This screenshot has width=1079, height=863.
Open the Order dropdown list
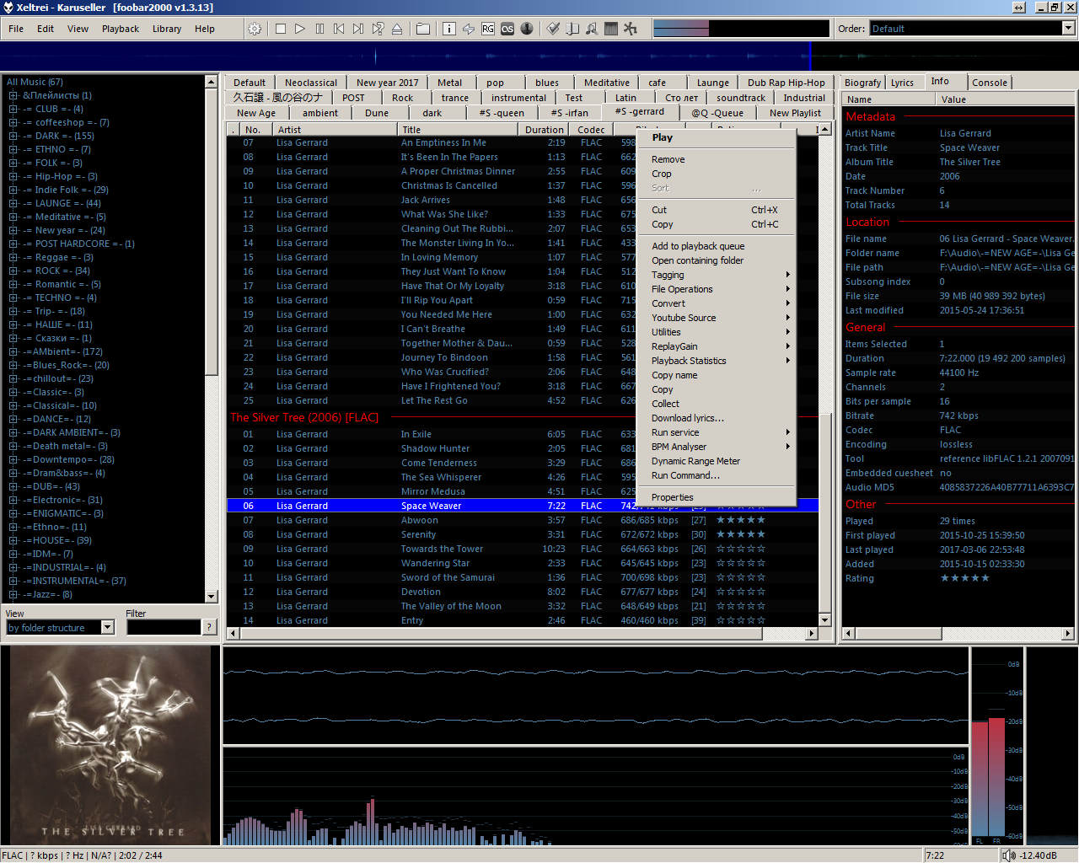pos(1068,29)
